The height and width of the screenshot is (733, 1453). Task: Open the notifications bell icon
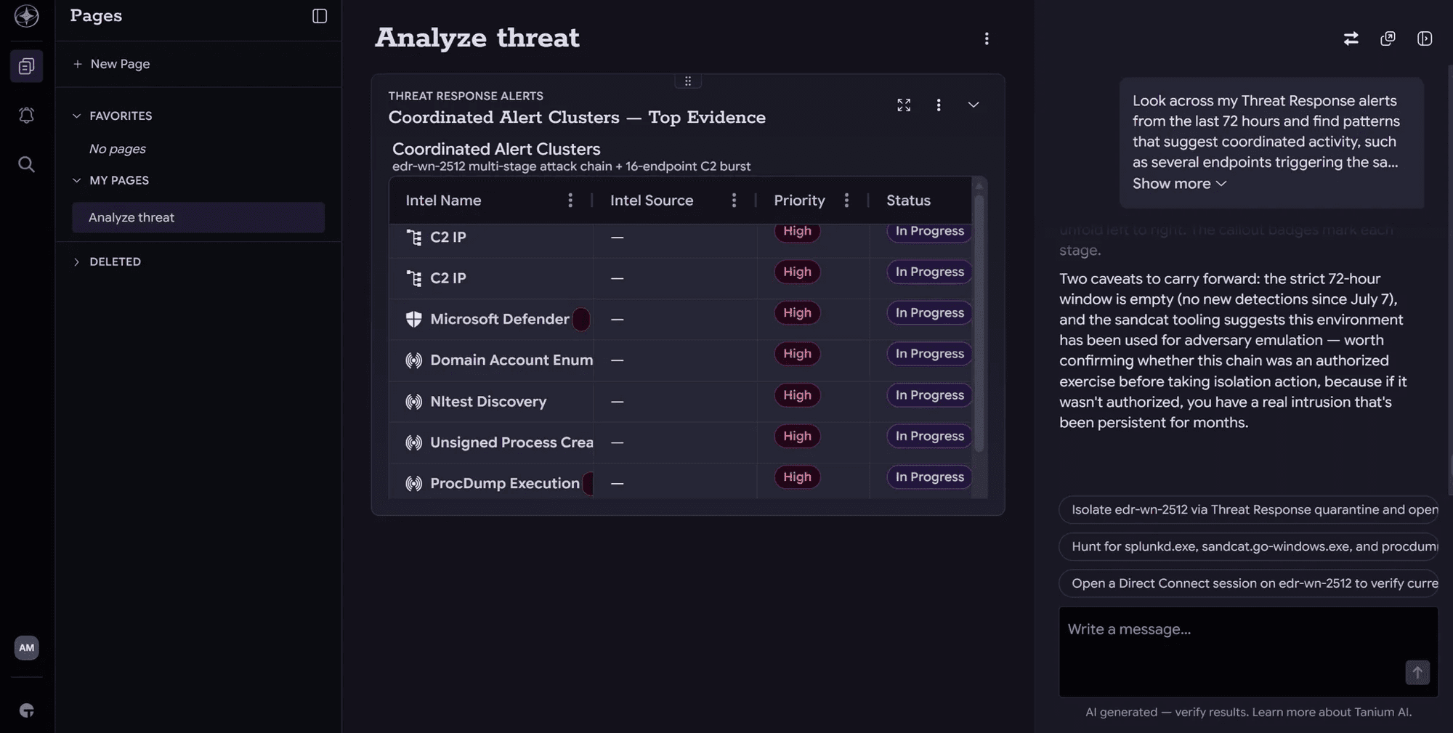pos(26,115)
